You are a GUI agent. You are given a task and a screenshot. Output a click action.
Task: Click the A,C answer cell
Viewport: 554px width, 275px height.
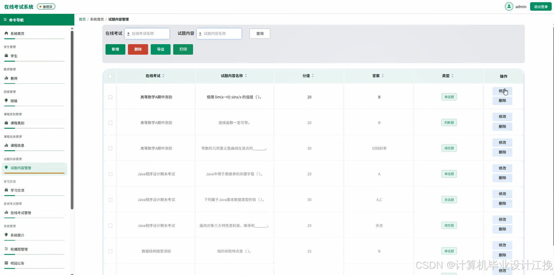(x=379, y=200)
